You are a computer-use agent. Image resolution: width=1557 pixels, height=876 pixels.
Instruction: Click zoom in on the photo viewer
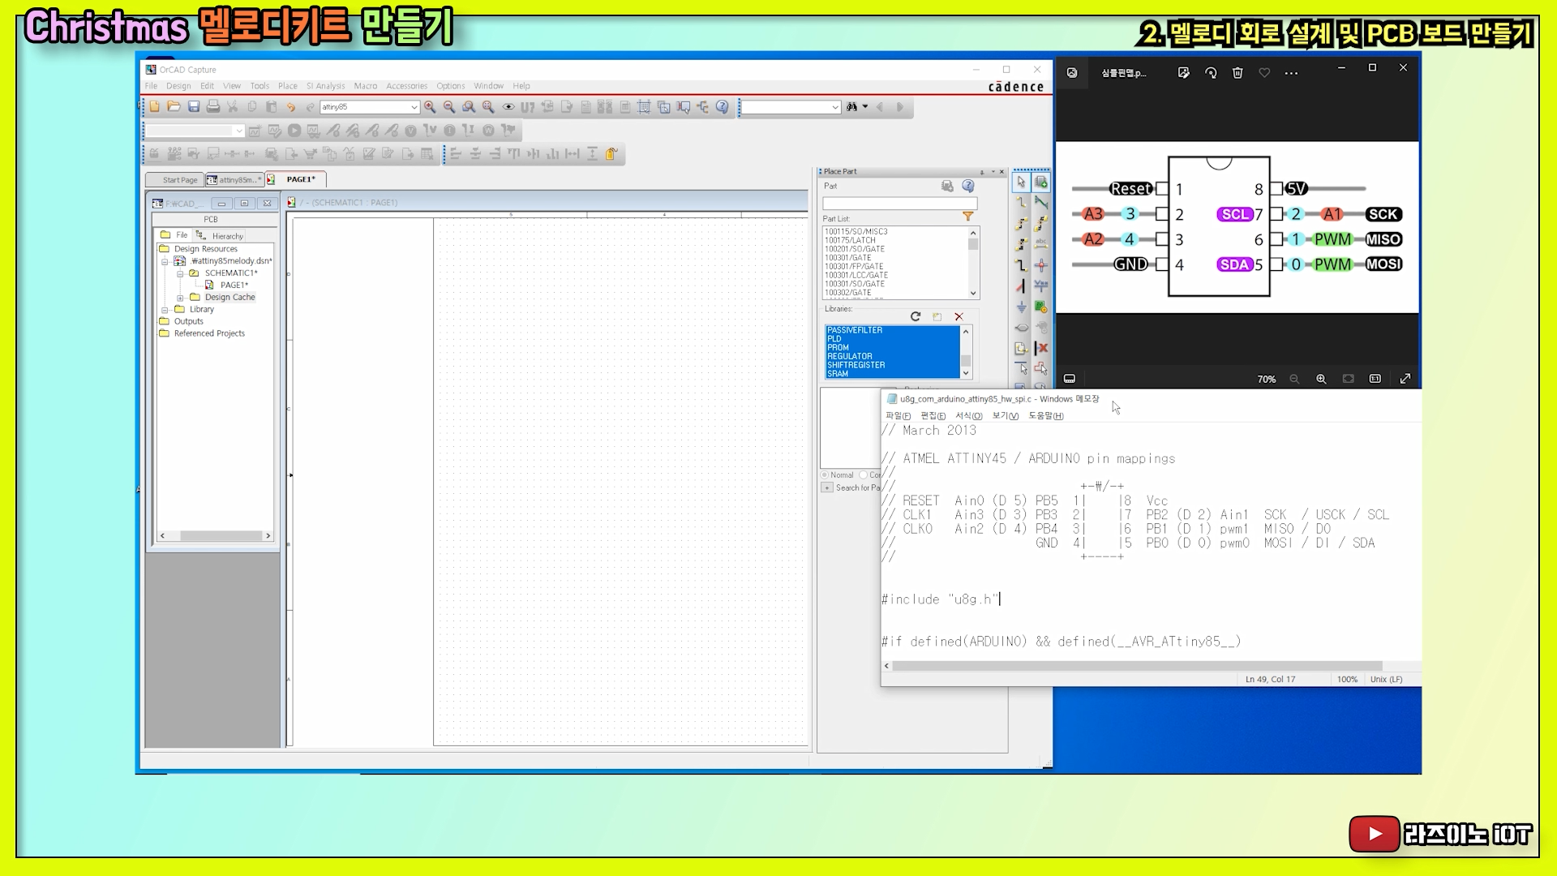click(x=1321, y=379)
